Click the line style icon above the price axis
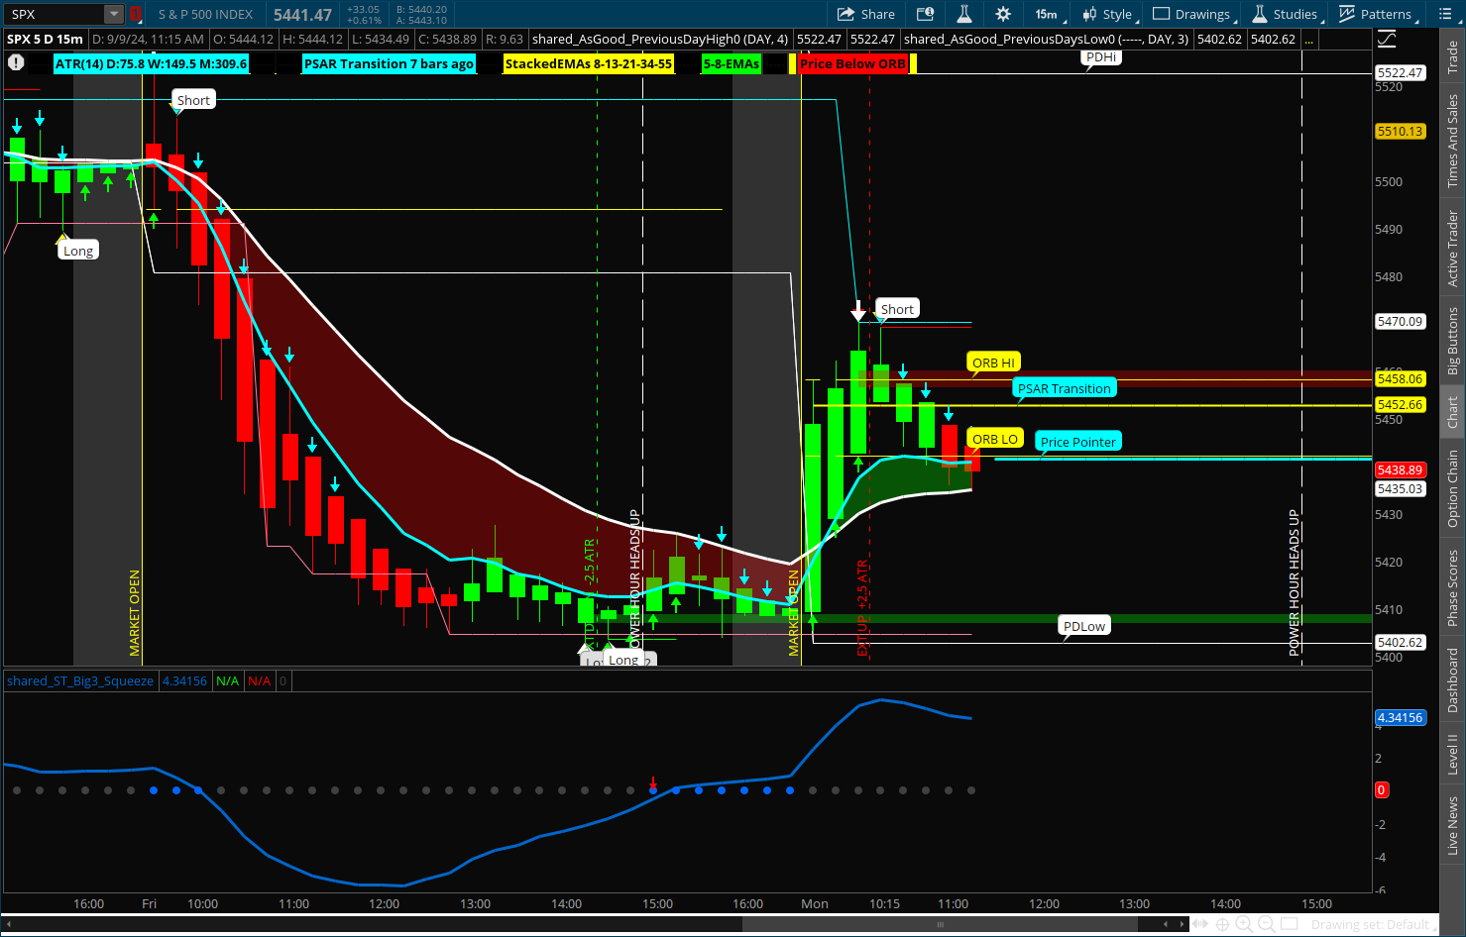The width and height of the screenshot is (1466, 937). click(x=1387, y=39)
